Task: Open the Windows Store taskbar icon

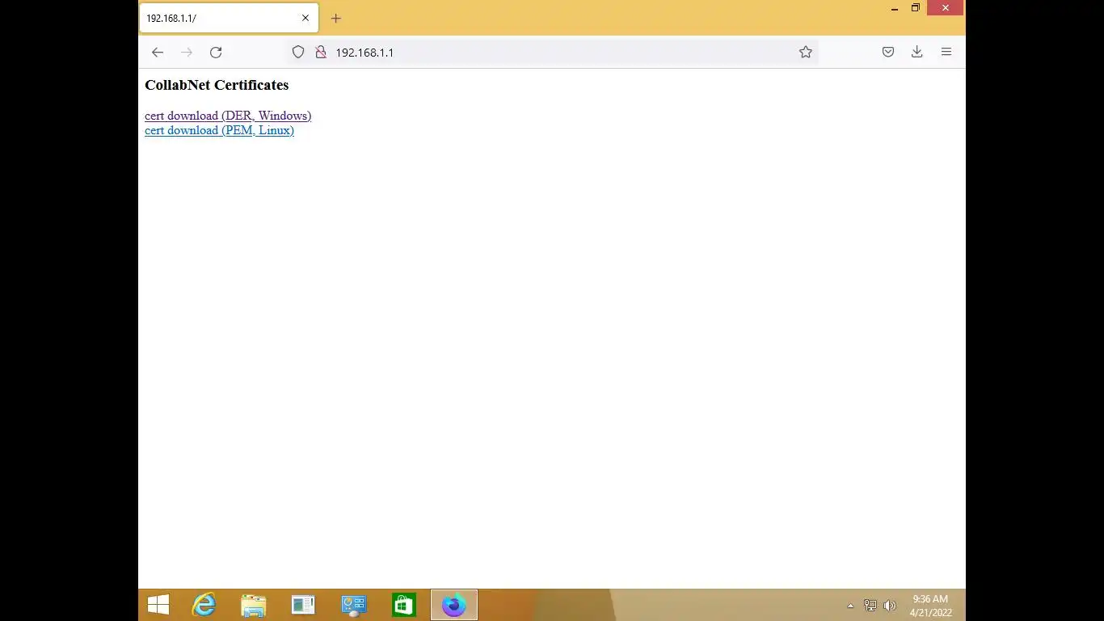Action: click(x=403, y=605)
